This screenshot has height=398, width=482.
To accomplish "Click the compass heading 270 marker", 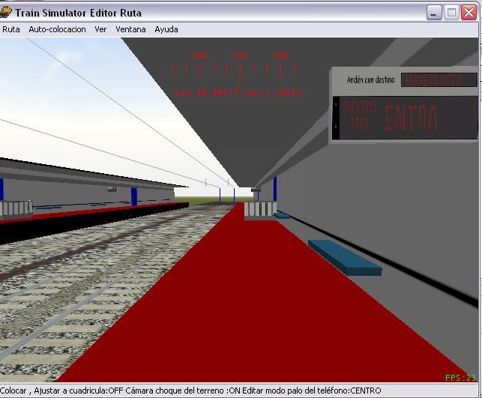I will click(x=241, y=56).
